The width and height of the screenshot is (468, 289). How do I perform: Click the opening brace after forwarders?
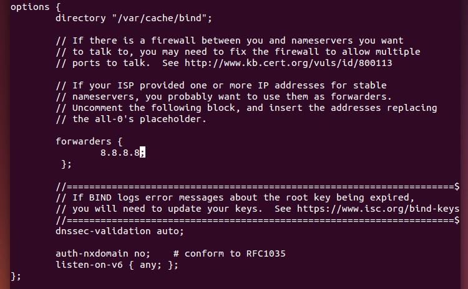tap(120, 141)
